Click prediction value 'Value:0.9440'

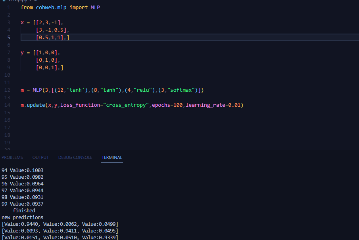click(x=21, y=224)
